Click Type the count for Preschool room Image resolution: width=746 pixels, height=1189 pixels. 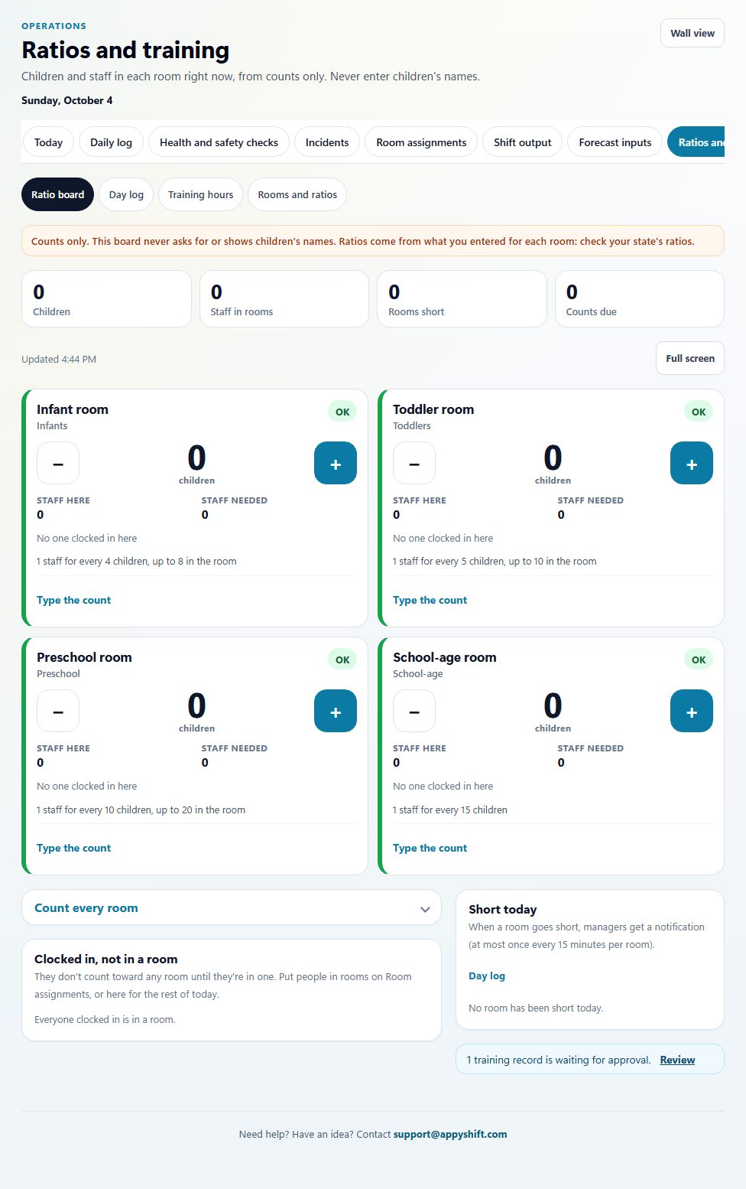tap(74, 848)
